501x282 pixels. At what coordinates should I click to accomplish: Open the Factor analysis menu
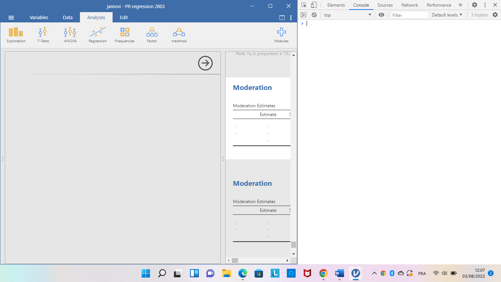point(152,35)
